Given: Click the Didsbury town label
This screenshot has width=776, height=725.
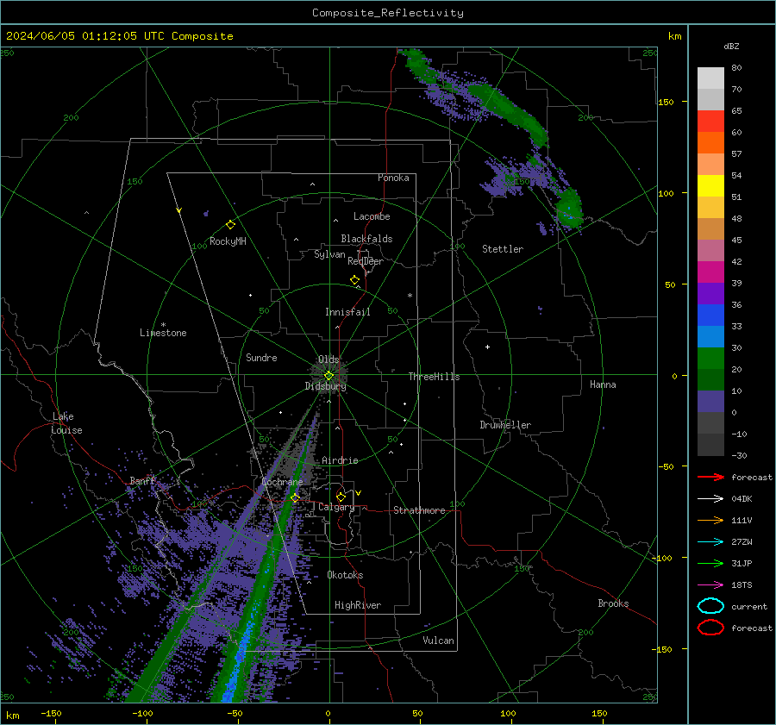Looking at the screenshot, I should (x=326, y=386).
